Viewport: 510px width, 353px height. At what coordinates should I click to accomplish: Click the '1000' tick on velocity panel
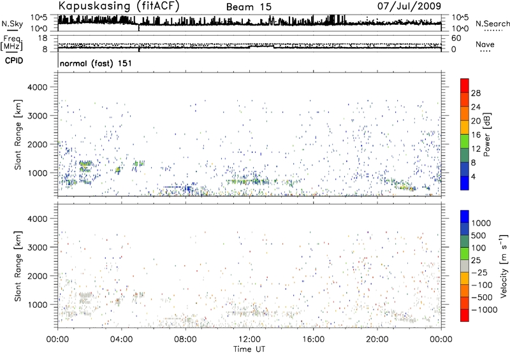(x=38, y=305)
